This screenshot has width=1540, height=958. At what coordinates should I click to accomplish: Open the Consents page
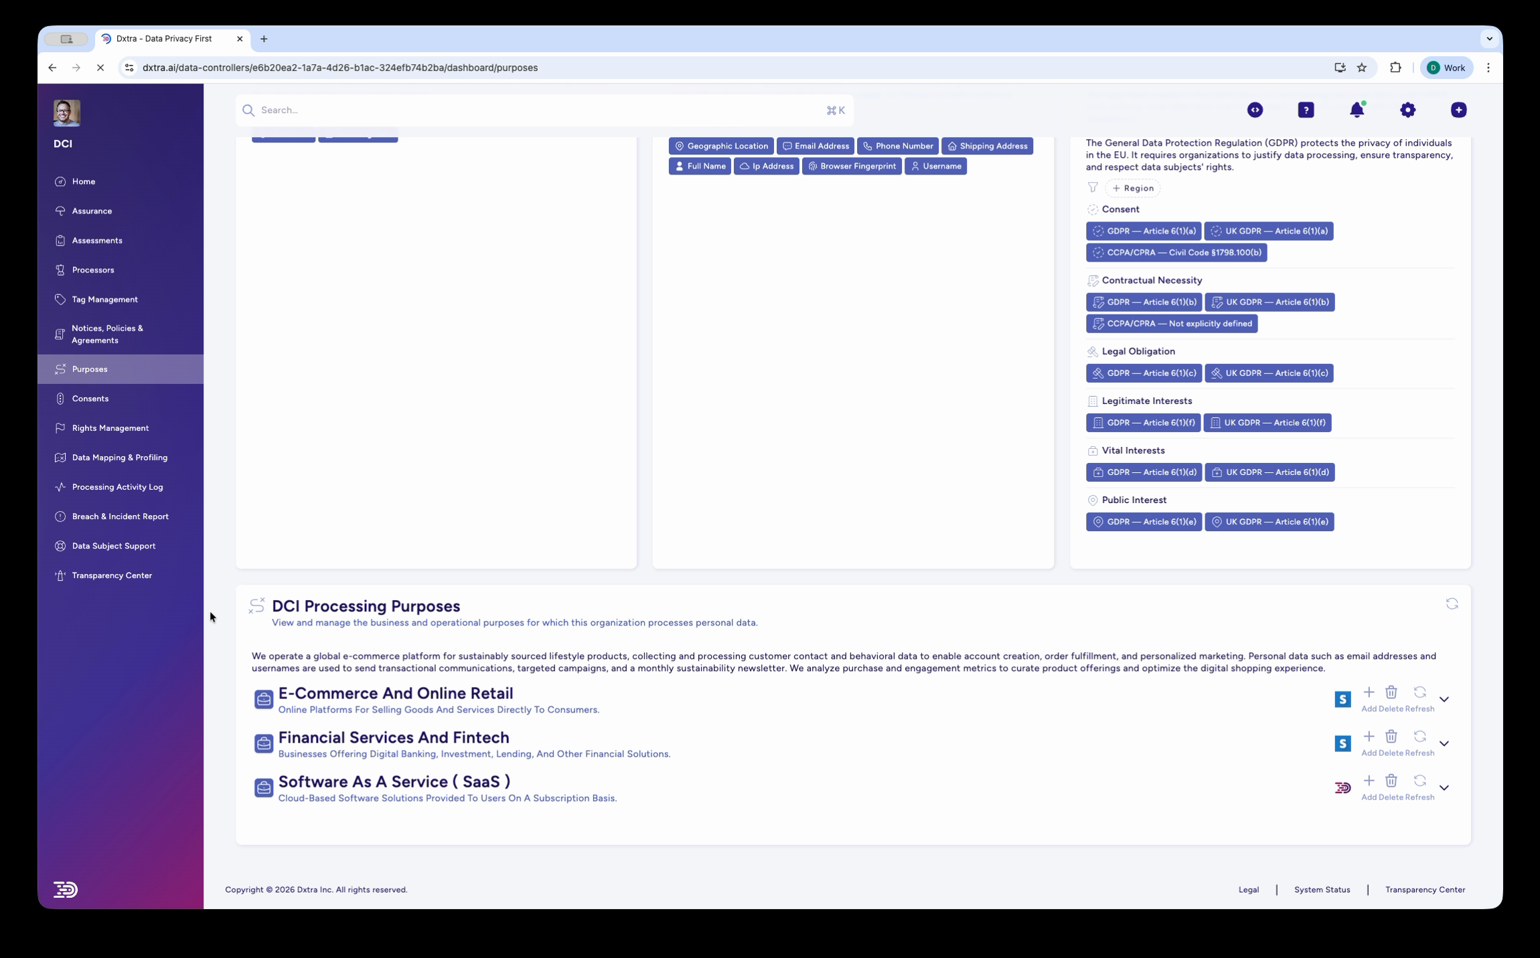pos(90,398)
